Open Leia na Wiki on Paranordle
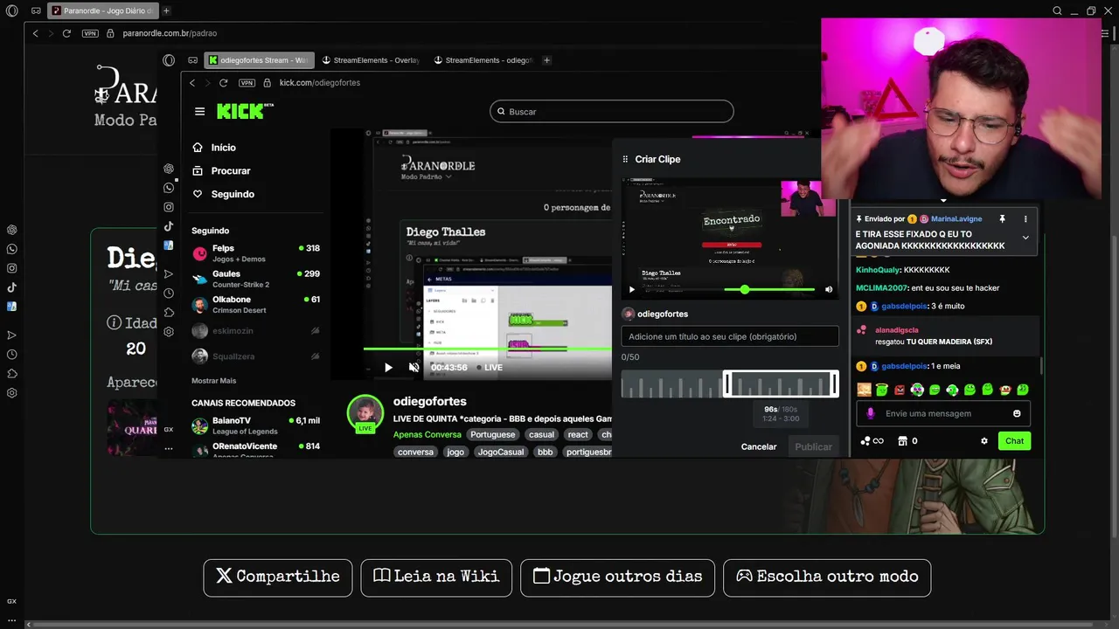The image size is (1119, 629). tap(436, 577)
